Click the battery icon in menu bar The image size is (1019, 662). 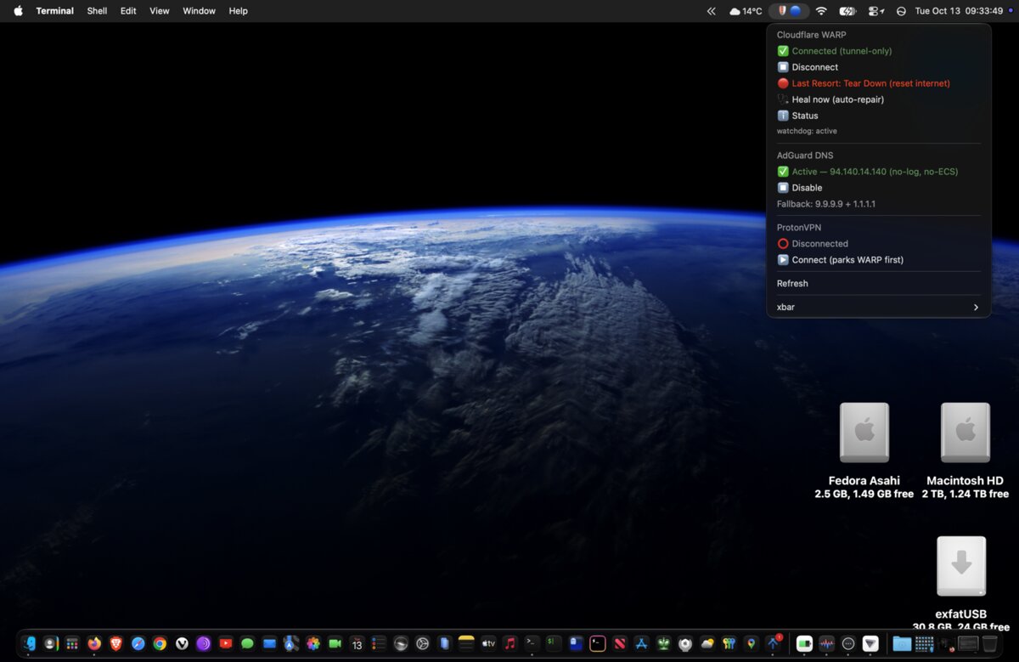[x=847, y=11]
